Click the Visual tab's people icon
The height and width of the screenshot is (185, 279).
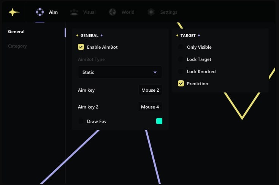pyautogui.click(x=74, y=12)
